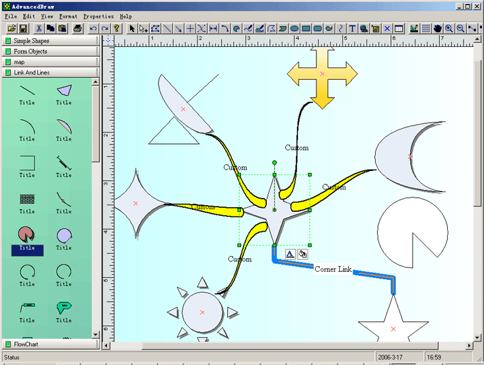Select the arrow pointer tool

pos(132,28)
